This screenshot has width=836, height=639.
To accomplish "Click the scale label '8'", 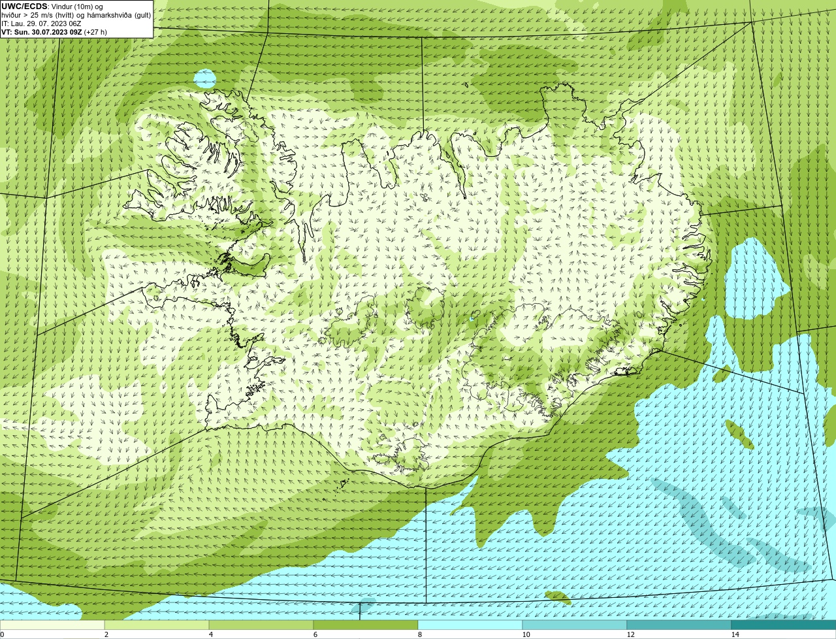I will coord(419,634).
